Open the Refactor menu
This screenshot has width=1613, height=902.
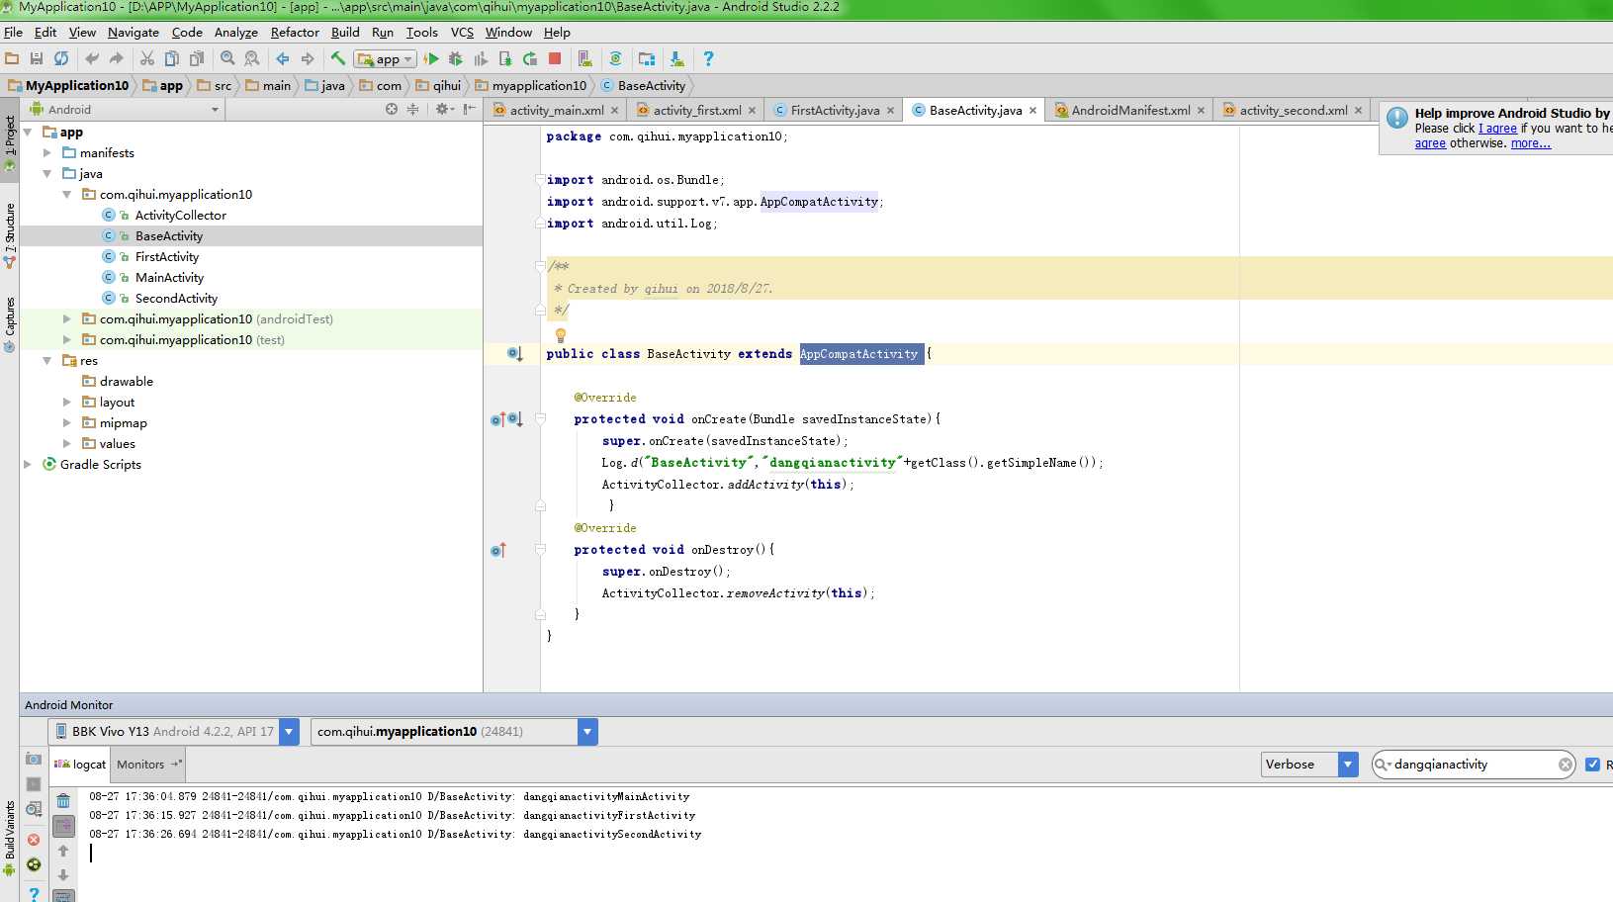pyautogui.click(x=295, y=33)
